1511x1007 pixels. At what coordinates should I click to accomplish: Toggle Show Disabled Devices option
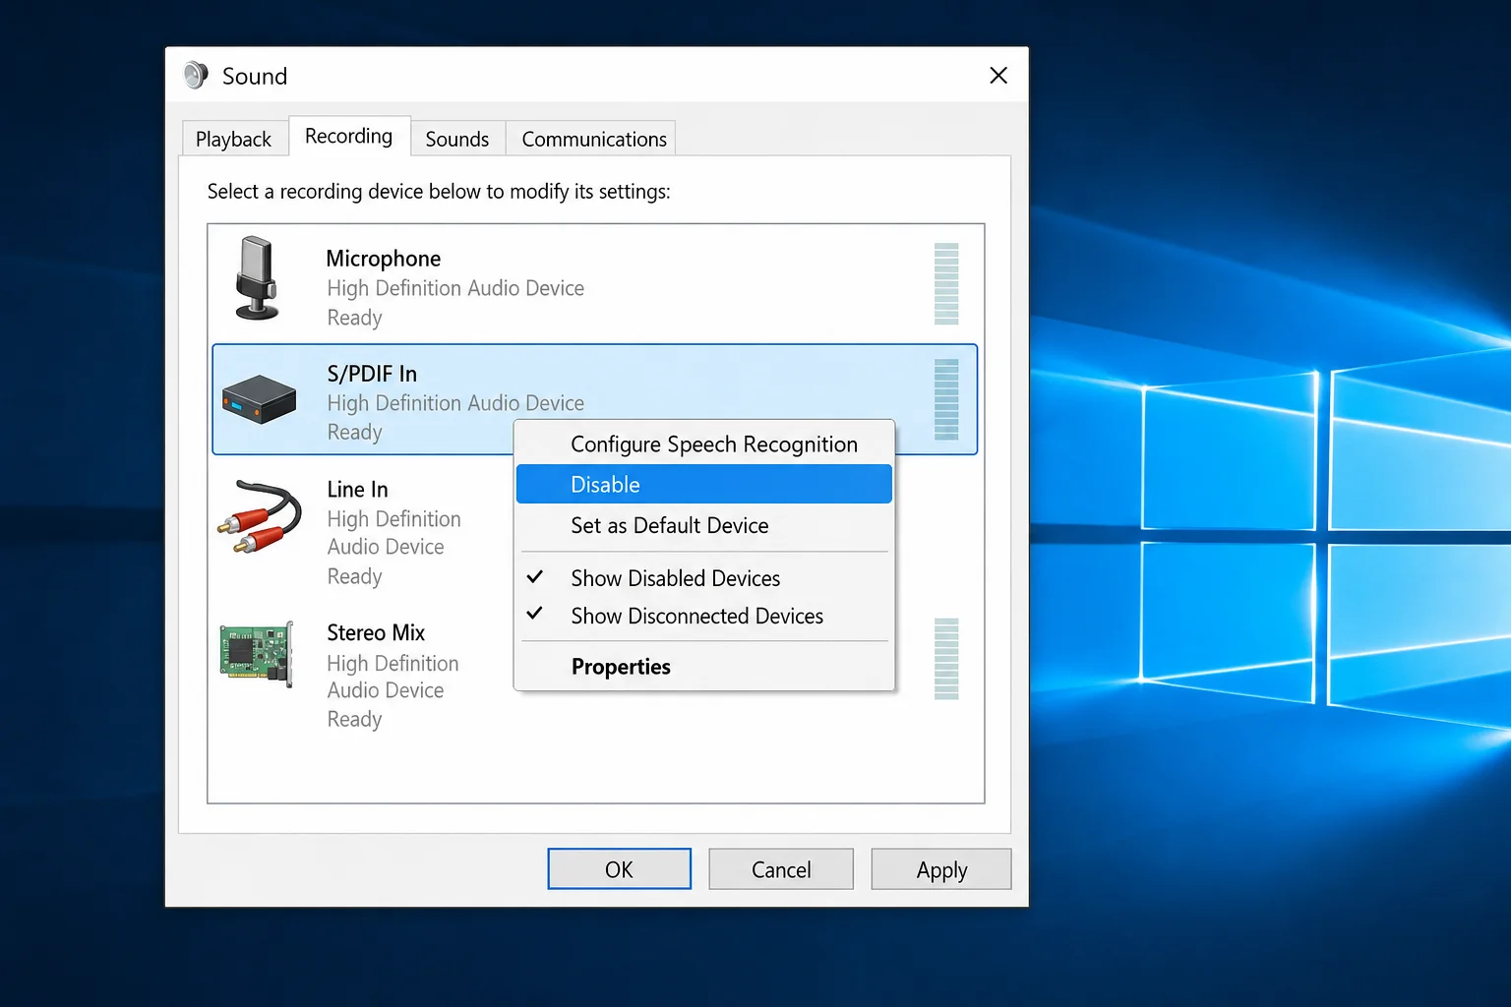pyautogui.click(x=704, y=578)
